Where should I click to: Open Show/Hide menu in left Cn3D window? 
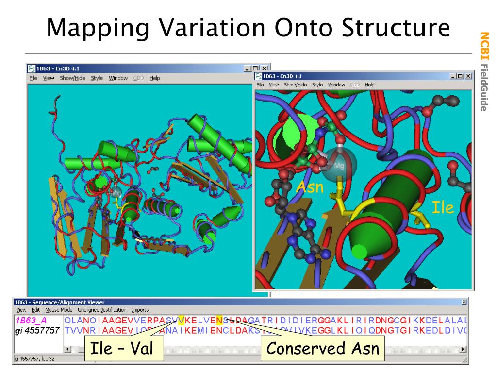point(72,78)
